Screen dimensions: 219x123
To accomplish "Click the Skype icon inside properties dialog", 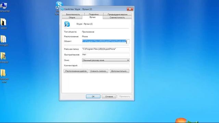I will point(67,24).
